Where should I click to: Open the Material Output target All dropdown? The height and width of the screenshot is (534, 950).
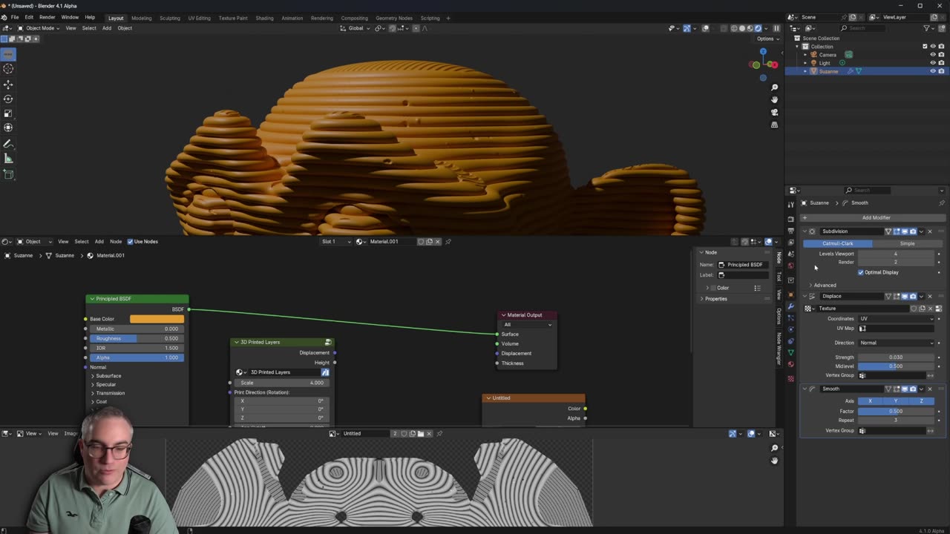[528, 325]
